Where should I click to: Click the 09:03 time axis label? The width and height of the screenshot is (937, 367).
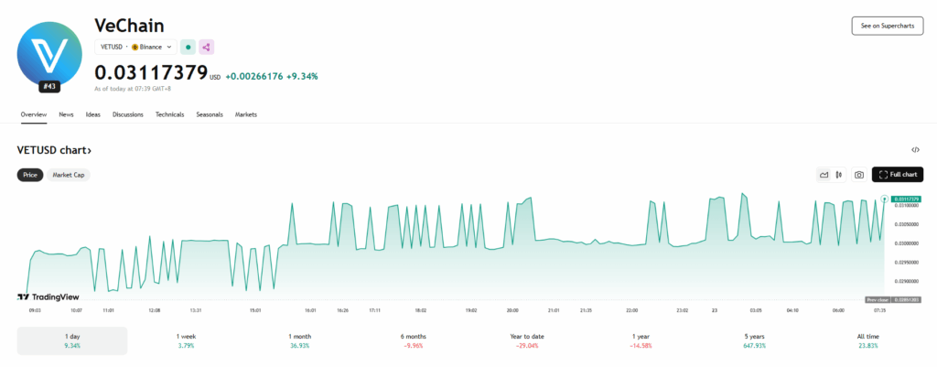point(35,311)
